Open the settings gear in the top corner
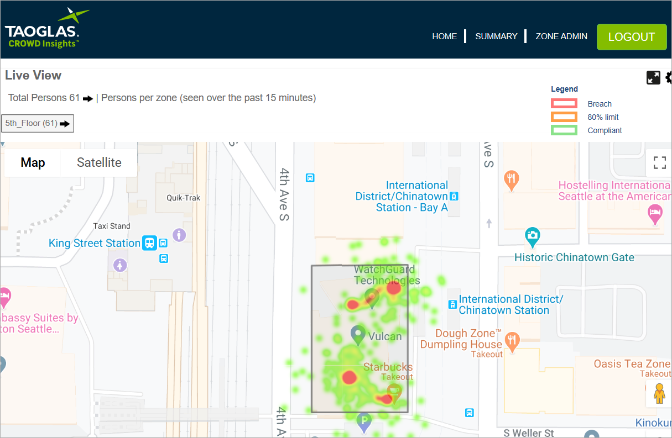The width and height of the screenshot is (672, 438). [x=668, y=78]
